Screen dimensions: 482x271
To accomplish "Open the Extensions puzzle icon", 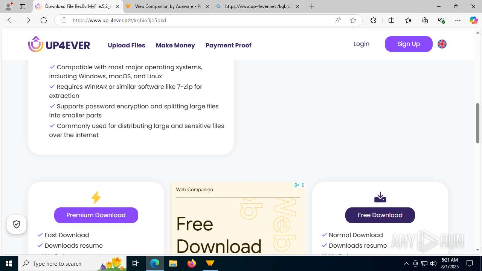I will click(373, 20).
